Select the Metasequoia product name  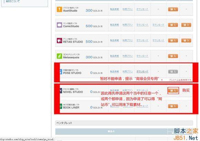click(71, 58)
